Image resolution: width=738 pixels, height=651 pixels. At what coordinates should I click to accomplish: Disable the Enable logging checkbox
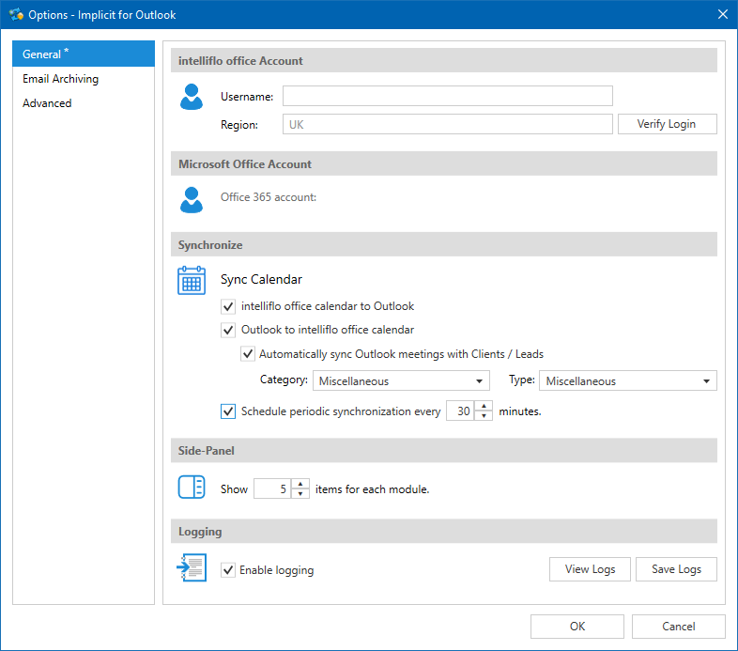point(228,570)
